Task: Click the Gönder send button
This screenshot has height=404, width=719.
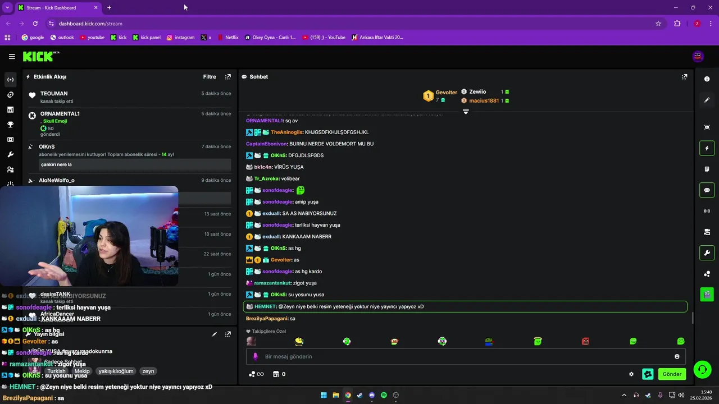Action: tap(672, 374)
